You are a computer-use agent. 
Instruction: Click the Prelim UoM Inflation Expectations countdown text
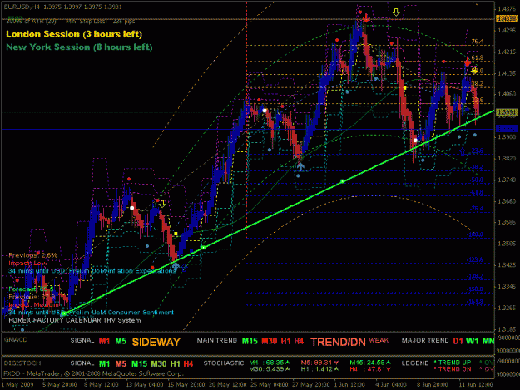[x=92, y=271]
